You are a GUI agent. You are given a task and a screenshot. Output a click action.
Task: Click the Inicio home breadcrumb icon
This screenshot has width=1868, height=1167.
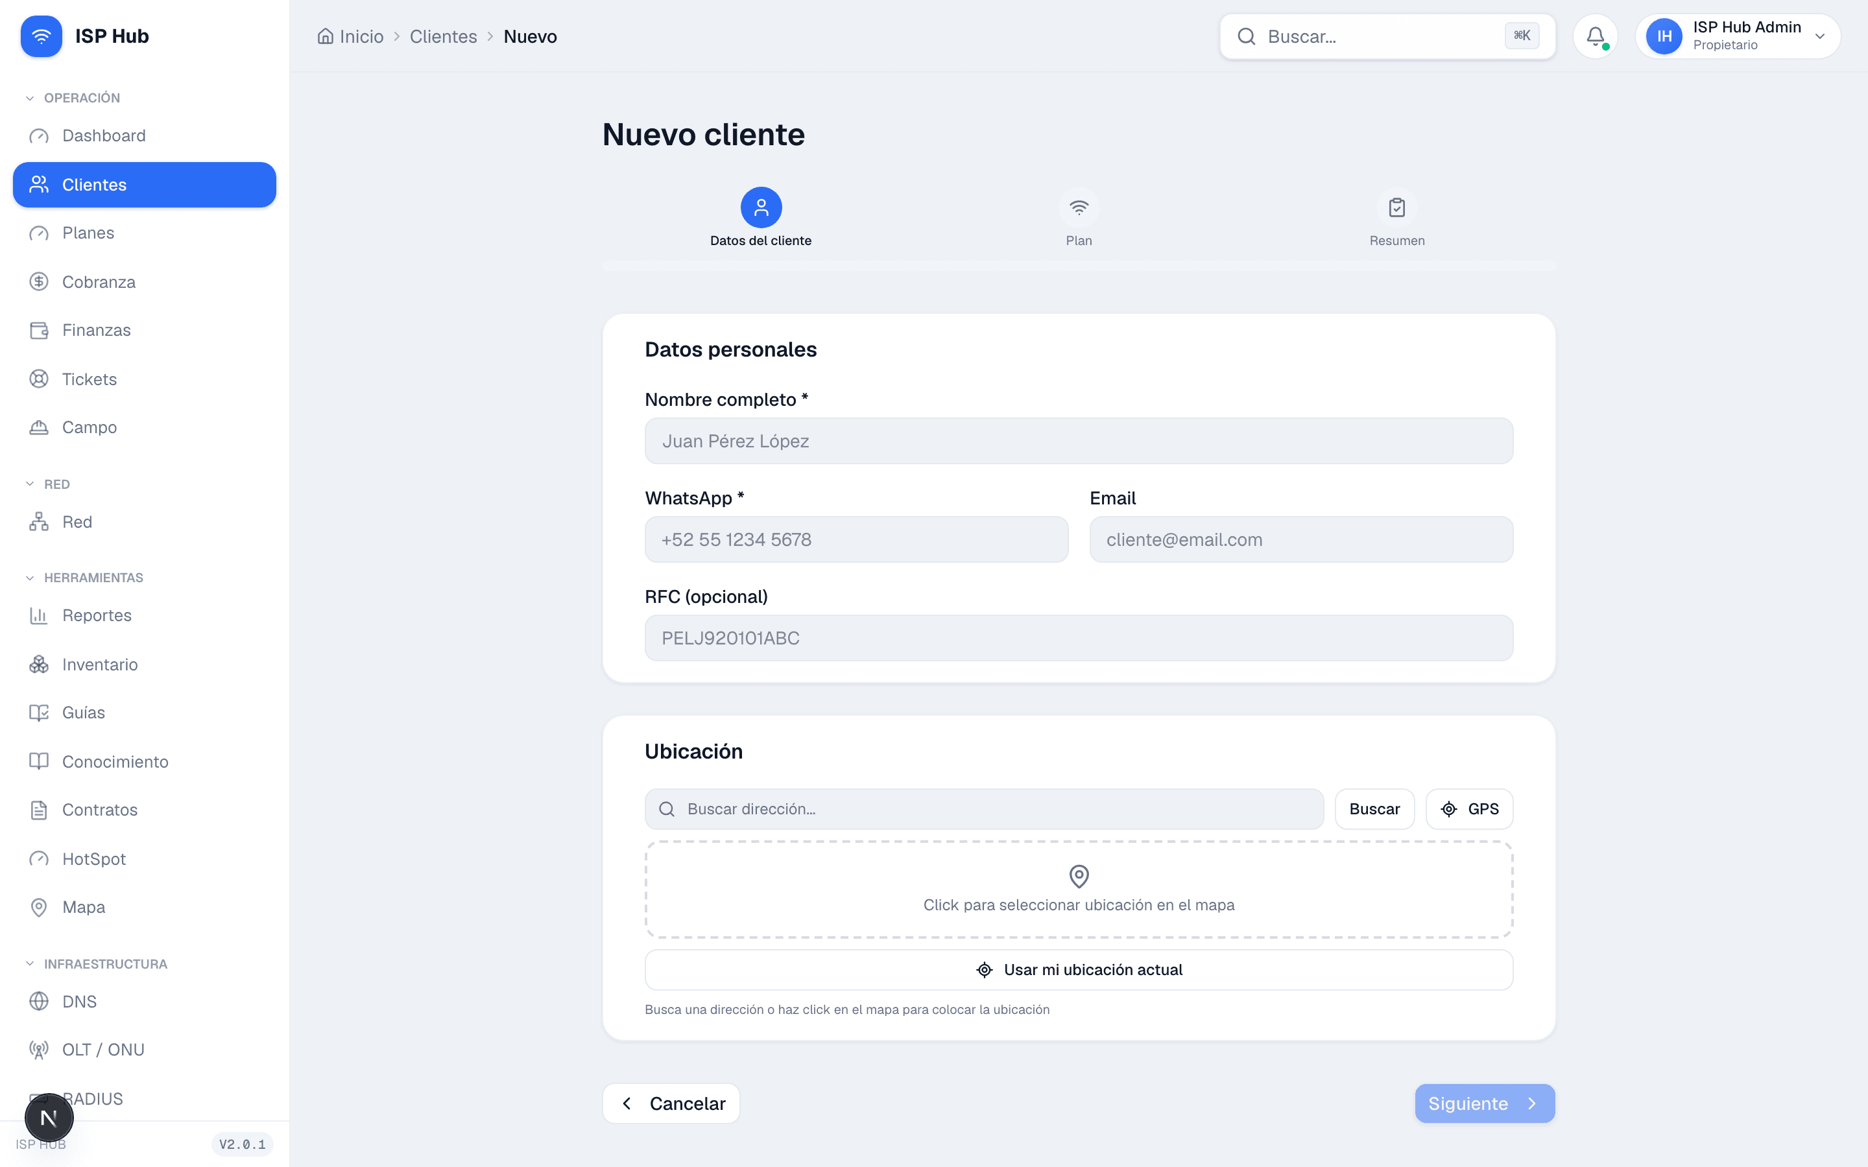(326, 36)
